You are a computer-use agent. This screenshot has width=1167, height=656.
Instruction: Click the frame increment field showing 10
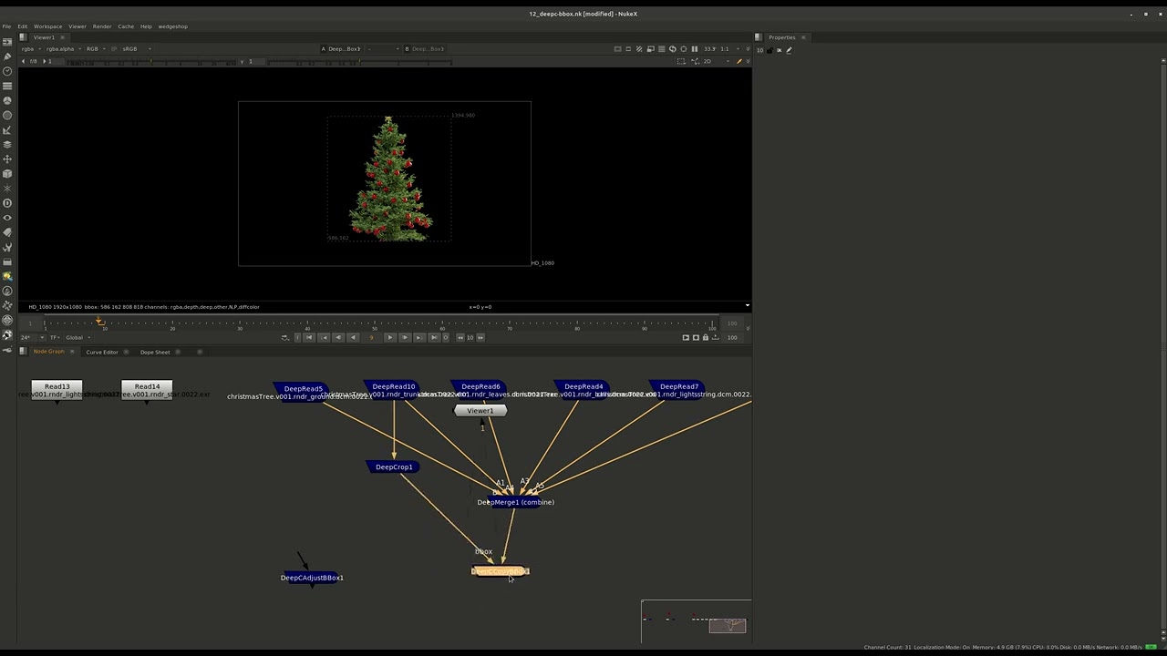[x=470, y=337]
